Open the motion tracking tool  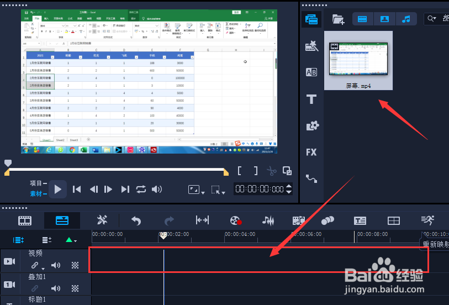[x=327, y=220]
